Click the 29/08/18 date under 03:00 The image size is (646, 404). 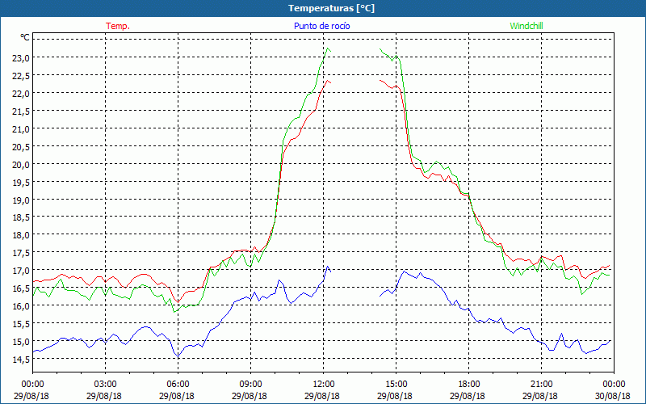pyautogui.click(x=104, y=396)
